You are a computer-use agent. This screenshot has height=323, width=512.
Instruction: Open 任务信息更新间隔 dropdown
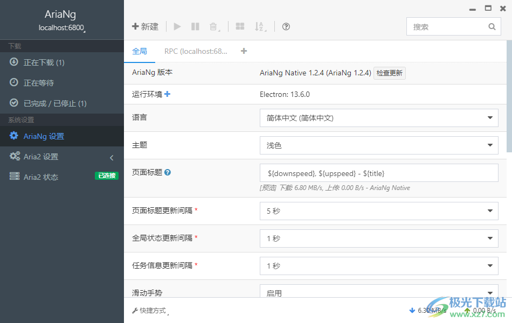[x=379, y=266]
